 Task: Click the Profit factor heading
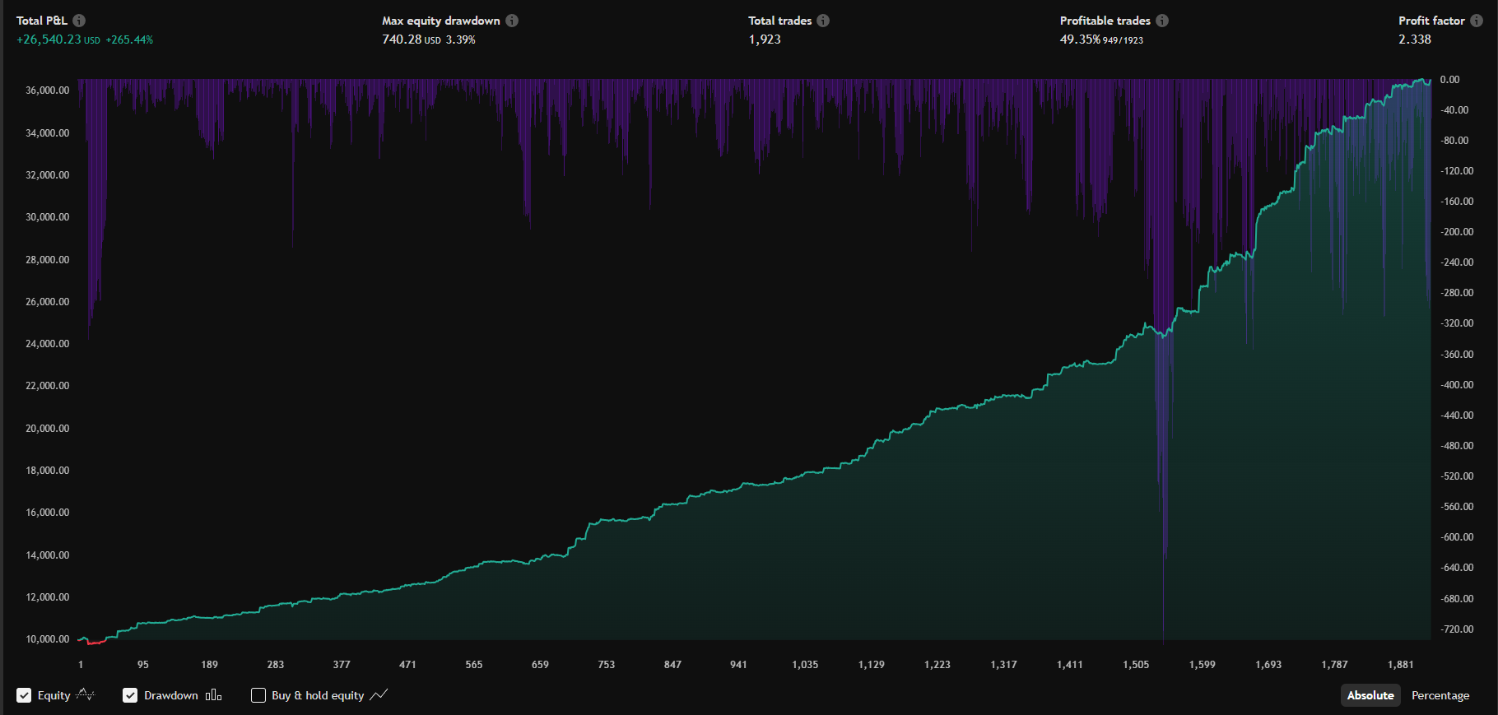[x=1431, y=21]
